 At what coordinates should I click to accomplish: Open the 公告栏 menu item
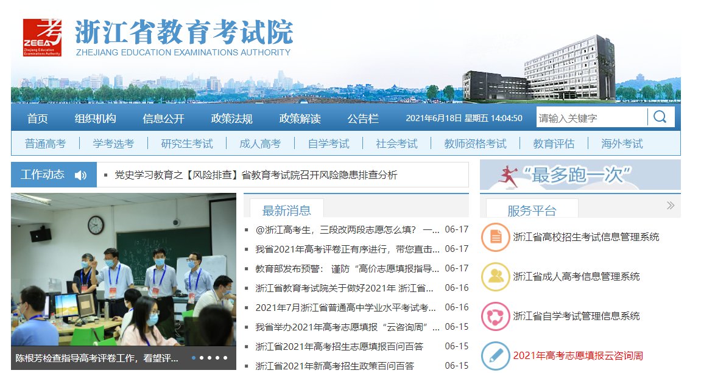(x=363, y=119)
